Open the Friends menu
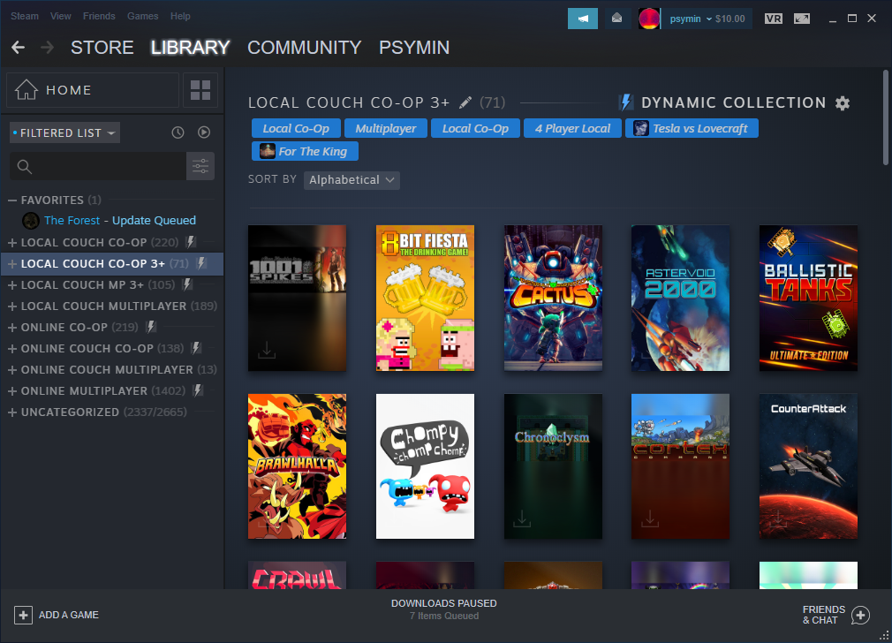Viewport: 892px width, 643px height. pyautogui.click(x=99, y=16)
